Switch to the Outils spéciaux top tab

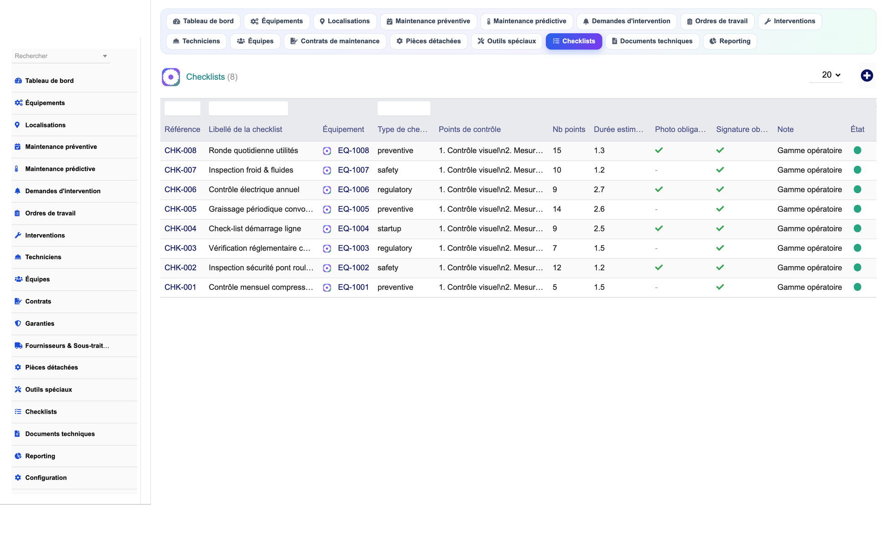[x=507, y=41]
